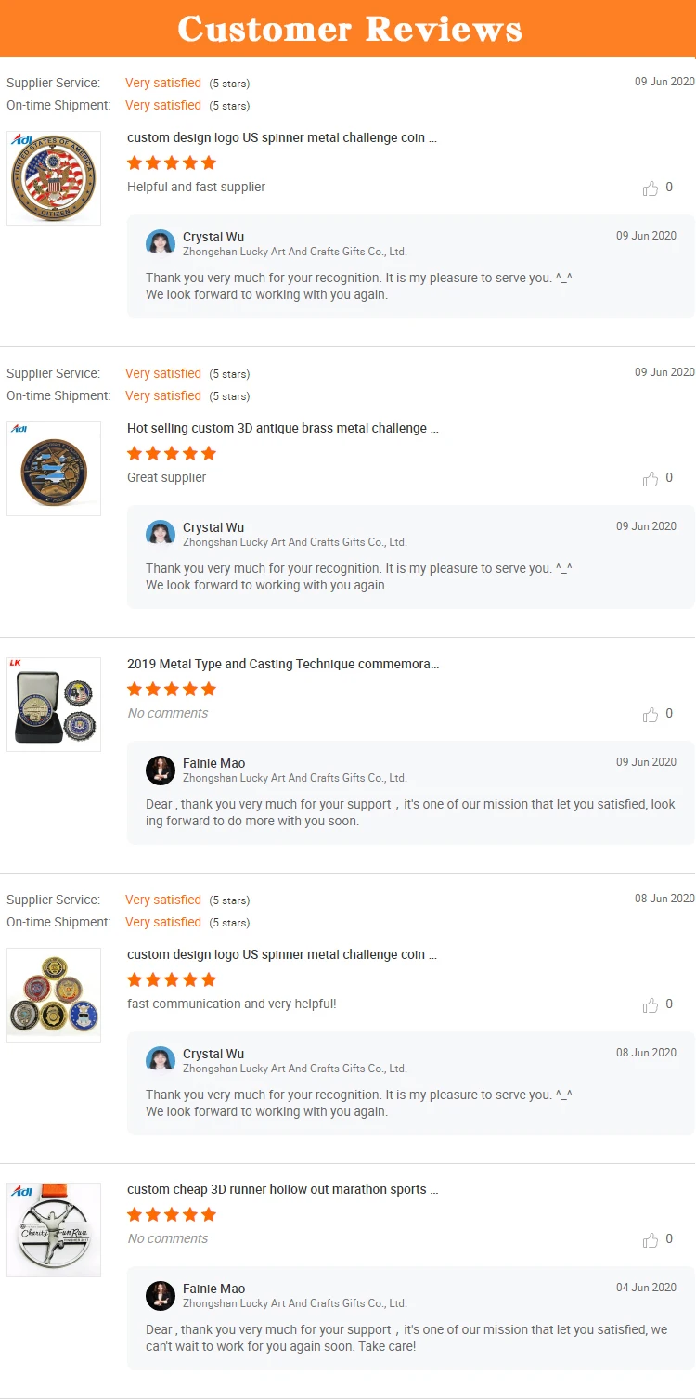Click thumbs-up on 'fast communication and very helpful!' review
Screen dimensions: 696x1399
(x=651, y=1005)
